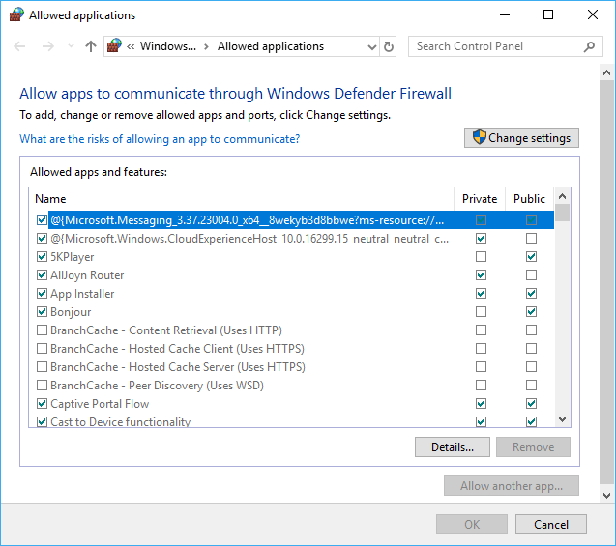Click the search magnifier icon
616x546 pixels.
pos(589,46)
